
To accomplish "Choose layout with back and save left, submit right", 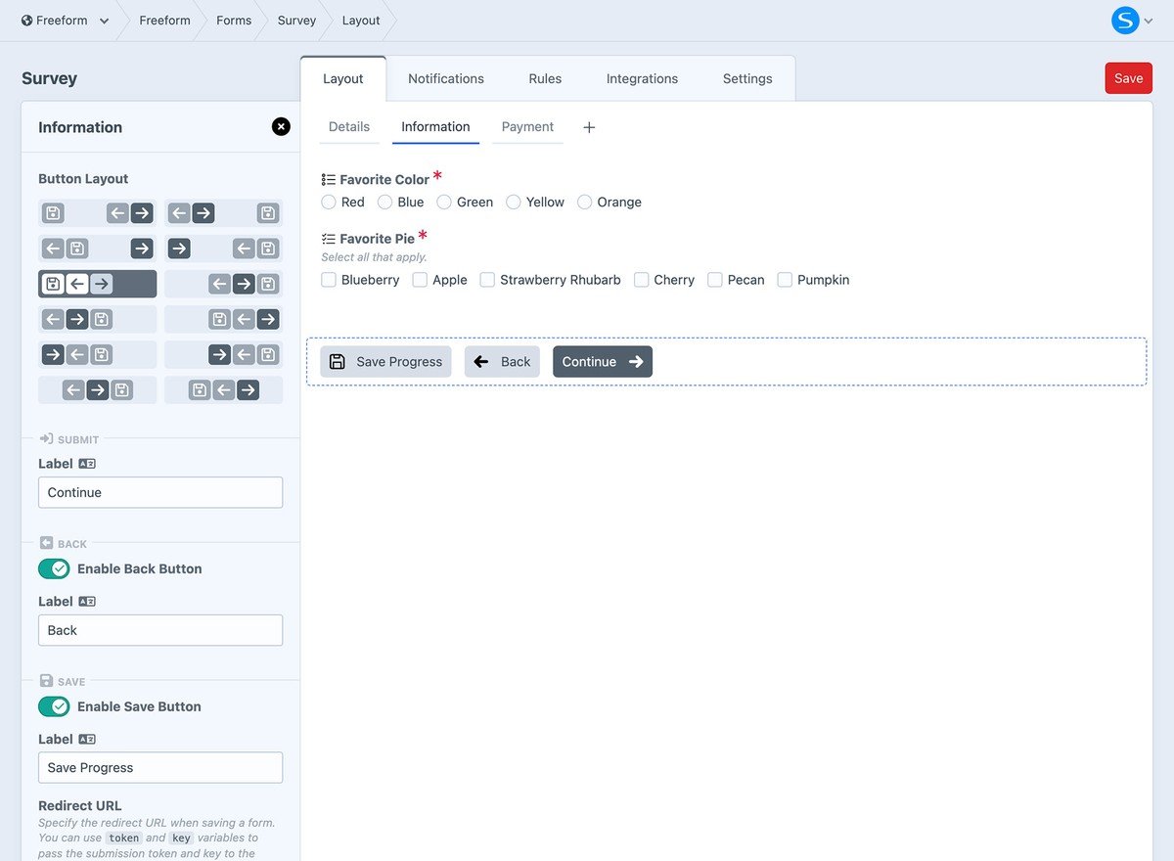I will [98, 249].
